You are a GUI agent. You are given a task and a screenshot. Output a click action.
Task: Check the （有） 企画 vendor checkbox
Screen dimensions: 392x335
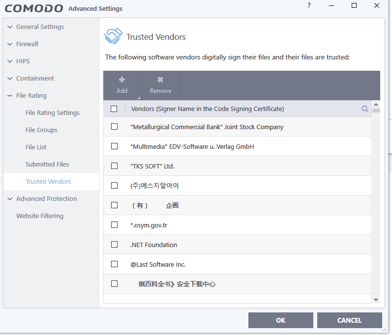tap(114, 205)
